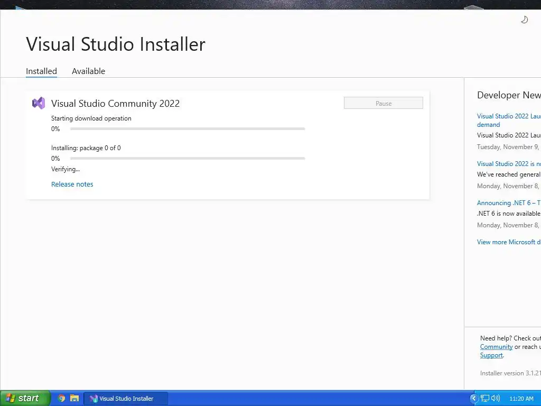Open the Community help link
This screenshot has height=406, width=541.
(x=496, y=347)
